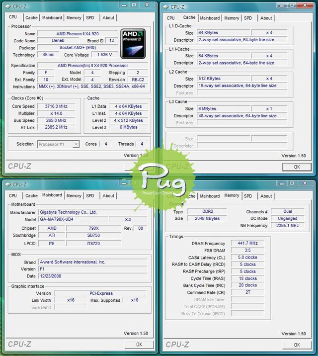Open the Mainboard tab in the Cache window
This screenshot has width=318, height=356.
(x=210, y=18)
